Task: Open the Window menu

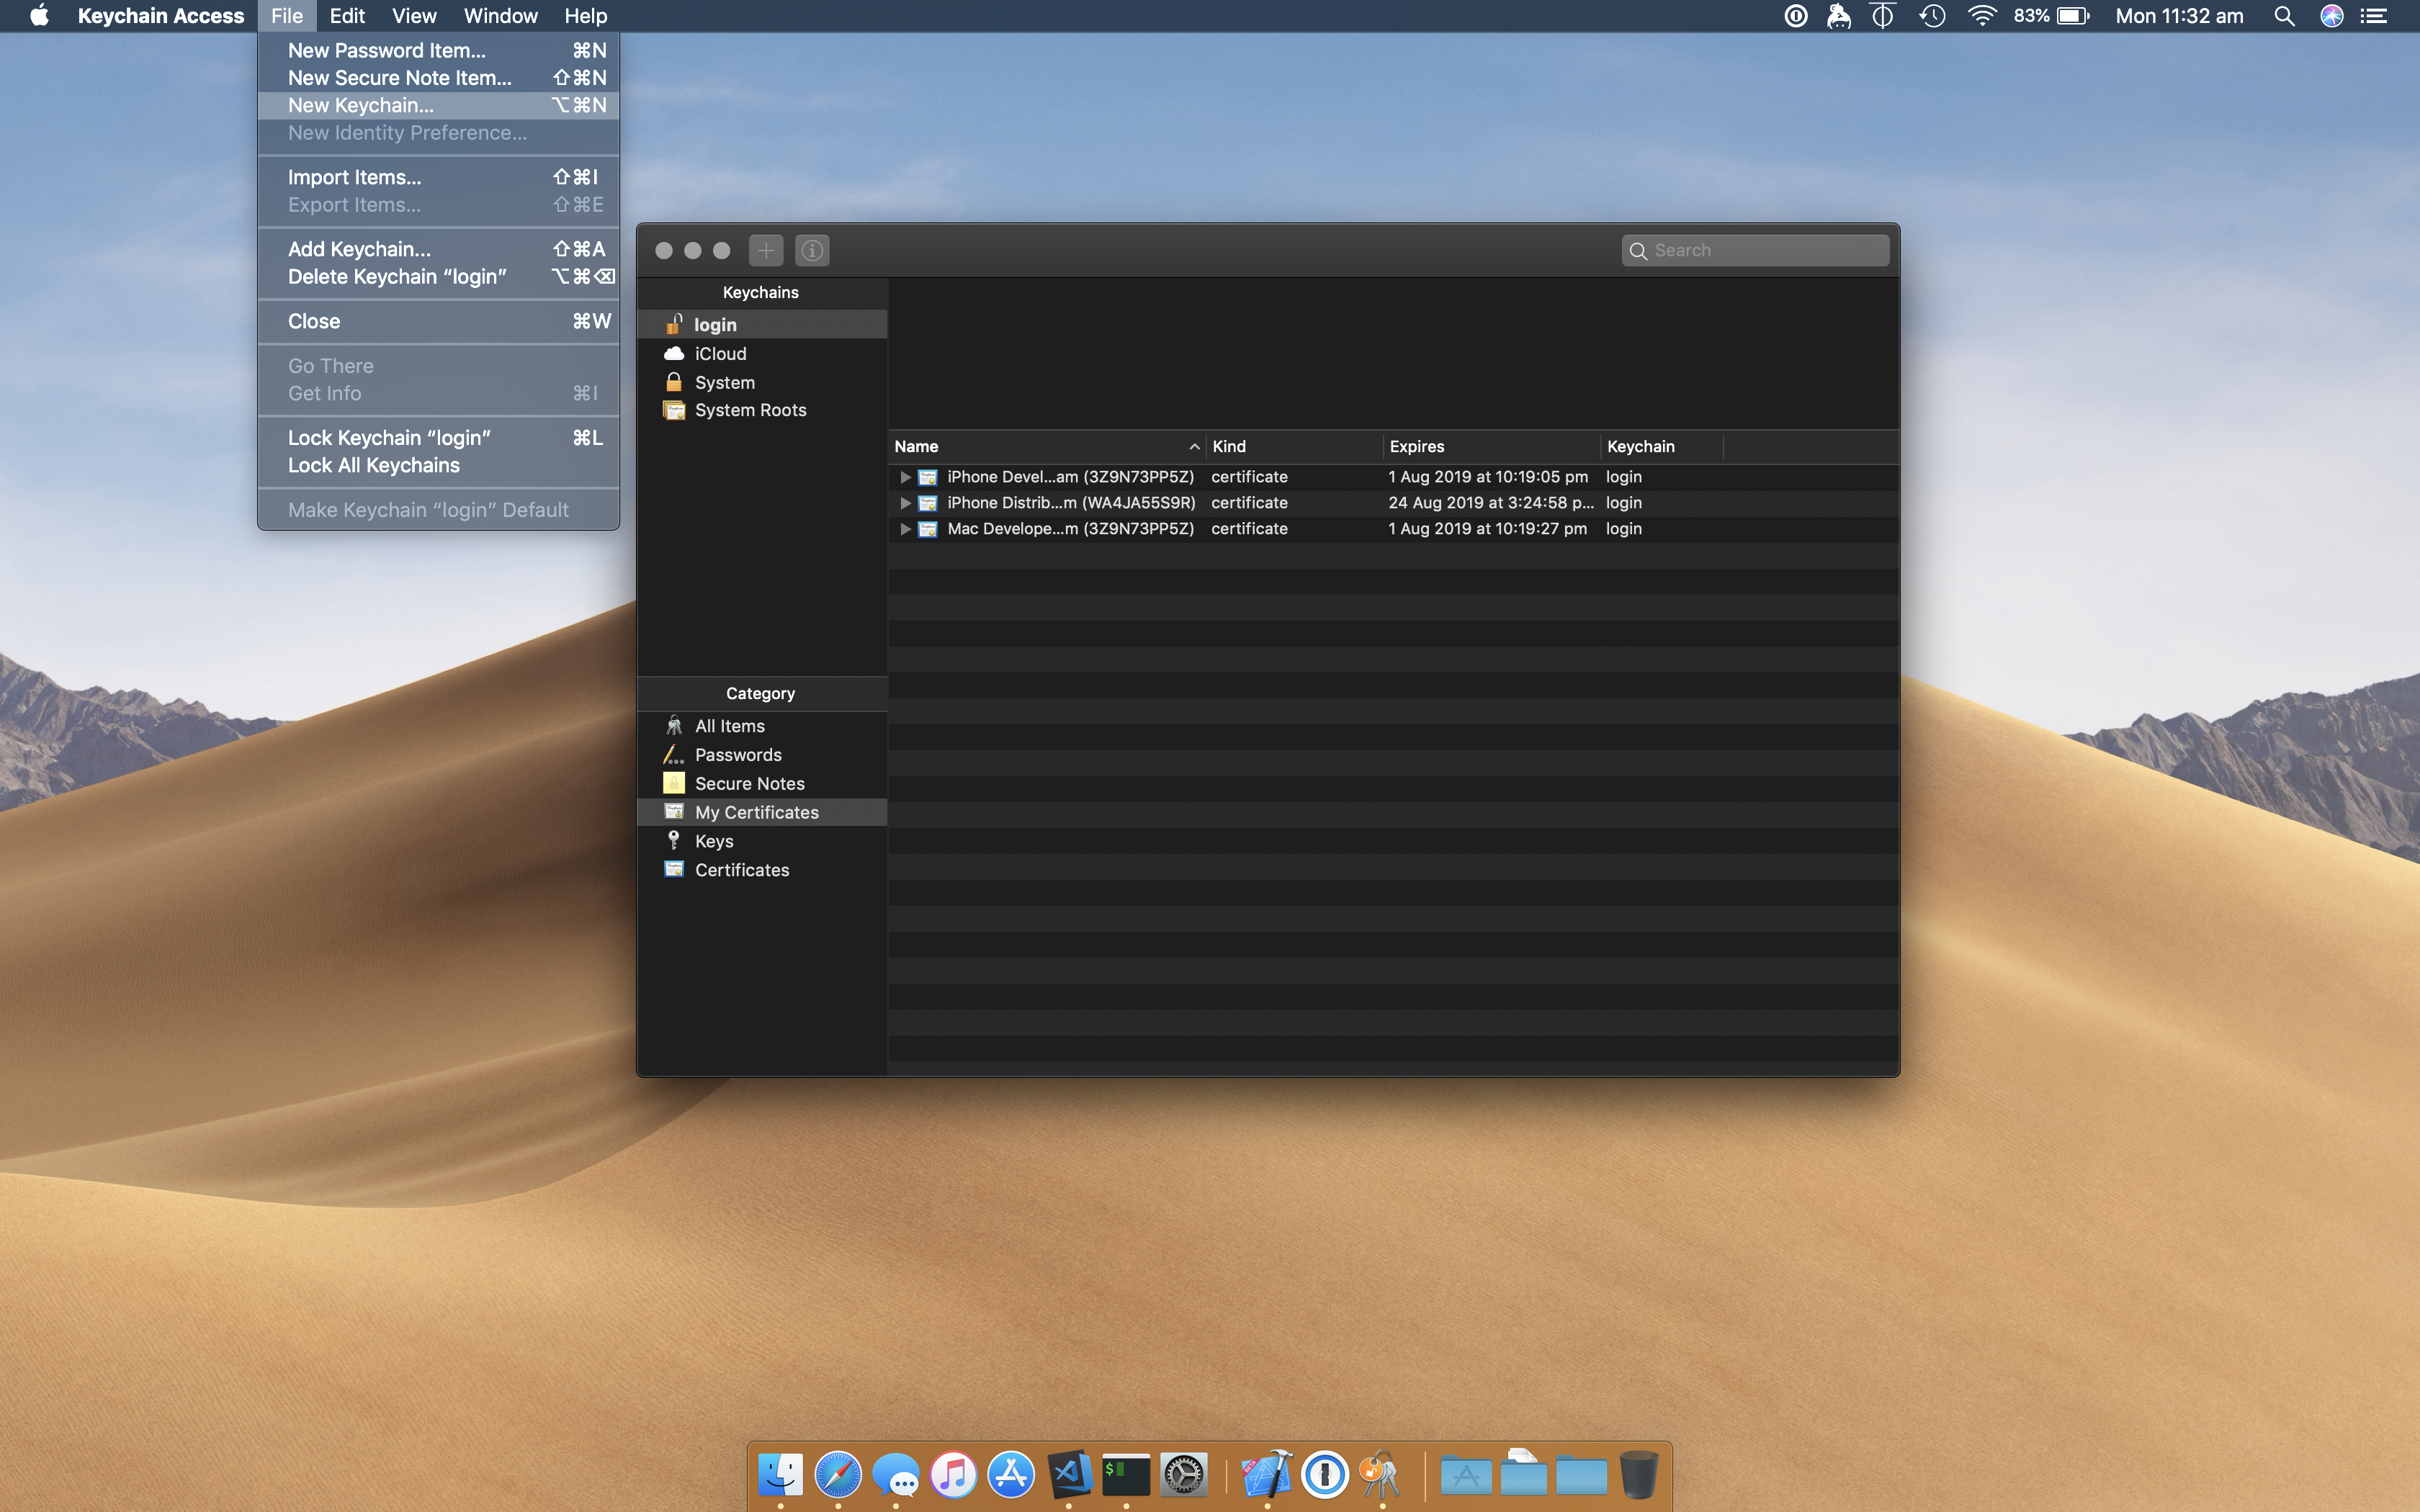Action: point(500,16)
